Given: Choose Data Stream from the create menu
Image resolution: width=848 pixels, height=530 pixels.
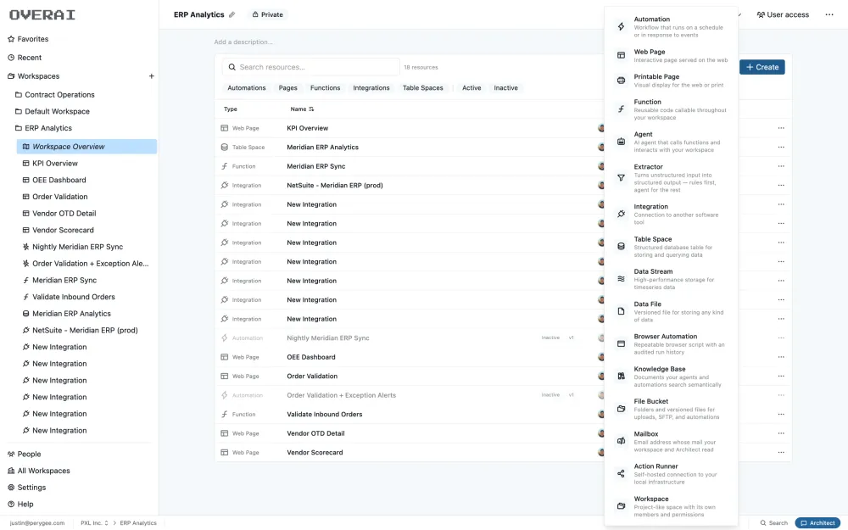Looking at the screenshot, I should pos(671,279).
